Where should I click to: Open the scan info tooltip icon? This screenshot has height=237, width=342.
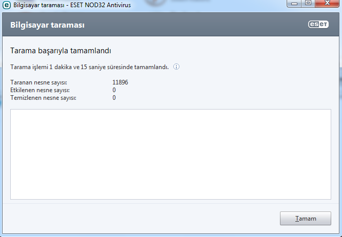click(176, 67)
